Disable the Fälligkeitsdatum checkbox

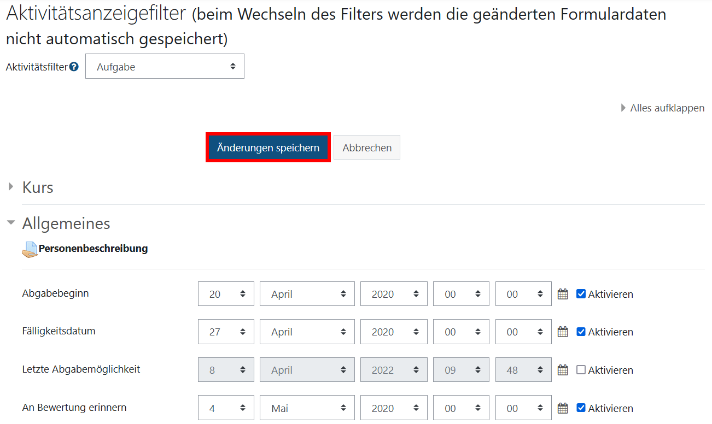(x=581, y=332)
